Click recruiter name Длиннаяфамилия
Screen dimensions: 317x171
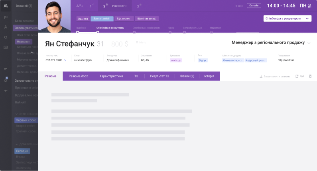(x=119, y=60)
